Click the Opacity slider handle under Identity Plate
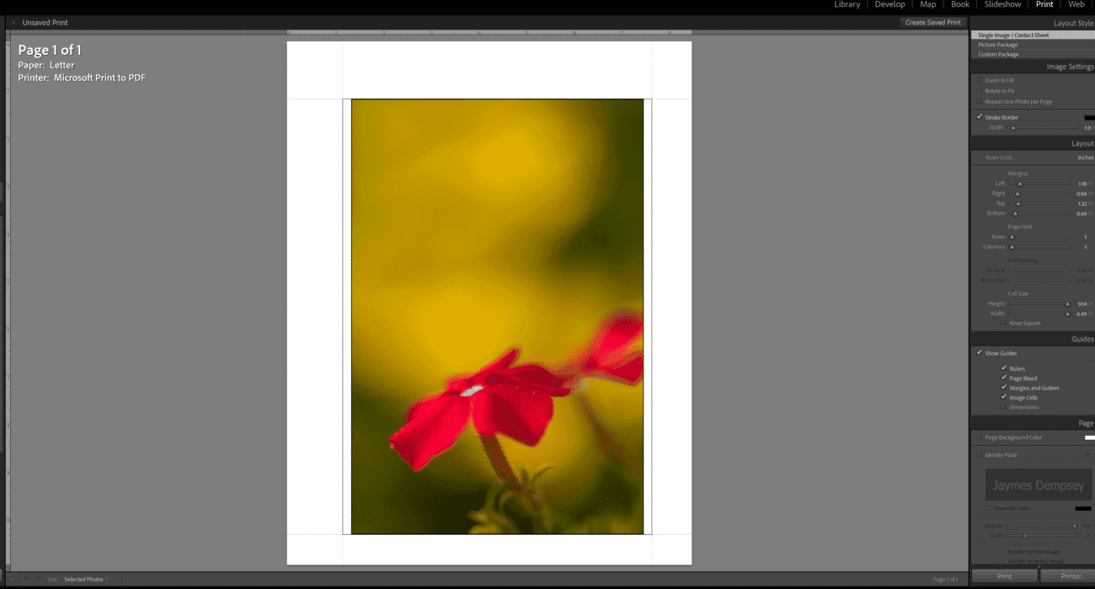 pos(1075,526)
